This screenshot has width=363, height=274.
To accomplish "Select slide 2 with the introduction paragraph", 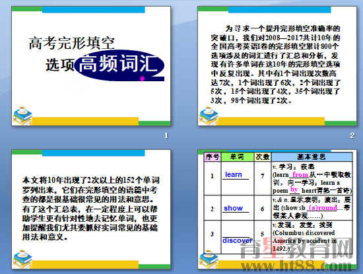I will (x=277, y=66).
